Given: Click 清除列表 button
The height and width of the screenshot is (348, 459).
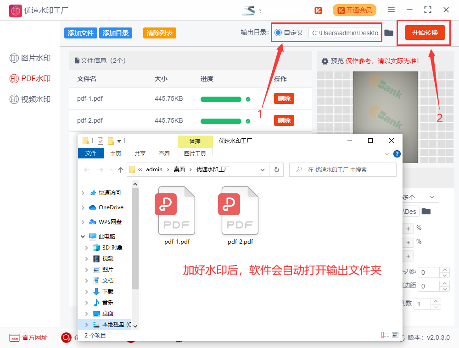Looking at the screenshot, I should tap(160, 33).
